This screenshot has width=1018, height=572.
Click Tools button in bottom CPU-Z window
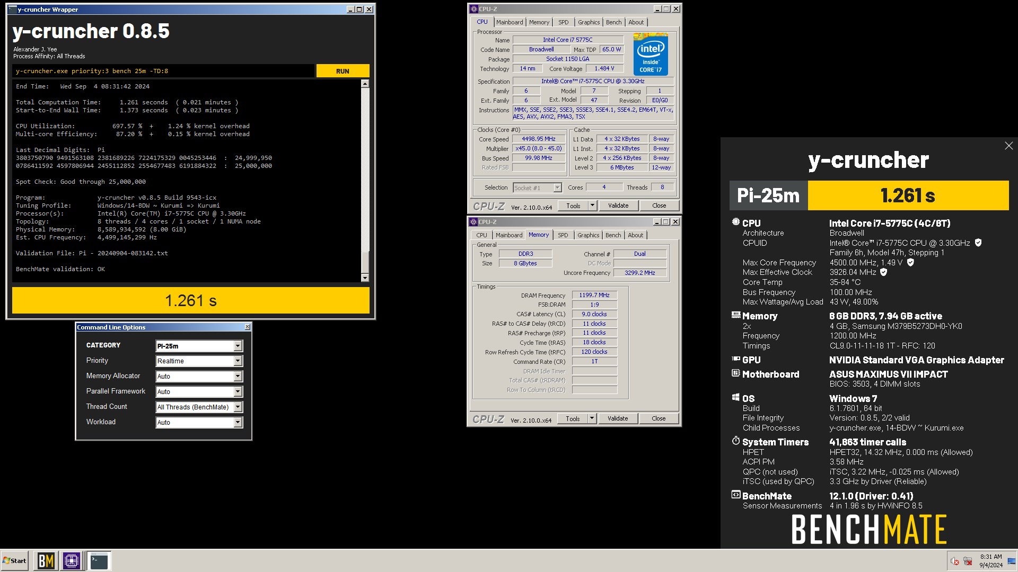click(573, 418)
